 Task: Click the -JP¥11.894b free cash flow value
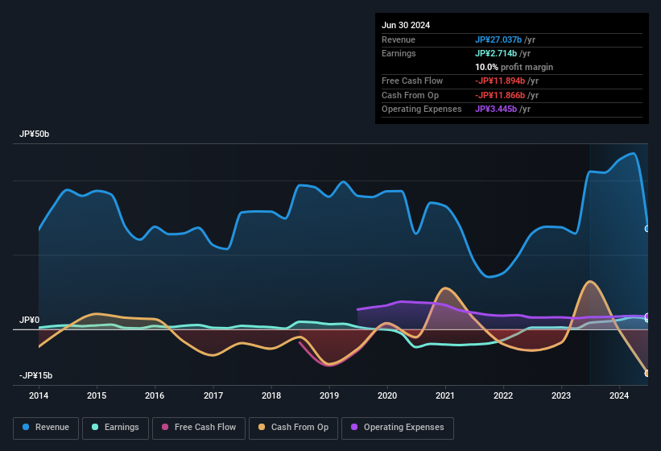click(500, 81)
